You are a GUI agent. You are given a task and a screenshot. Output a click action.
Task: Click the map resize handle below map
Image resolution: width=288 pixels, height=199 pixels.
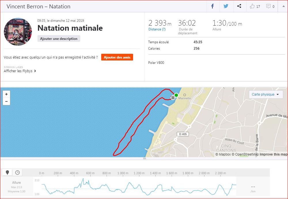pos(144,158)
